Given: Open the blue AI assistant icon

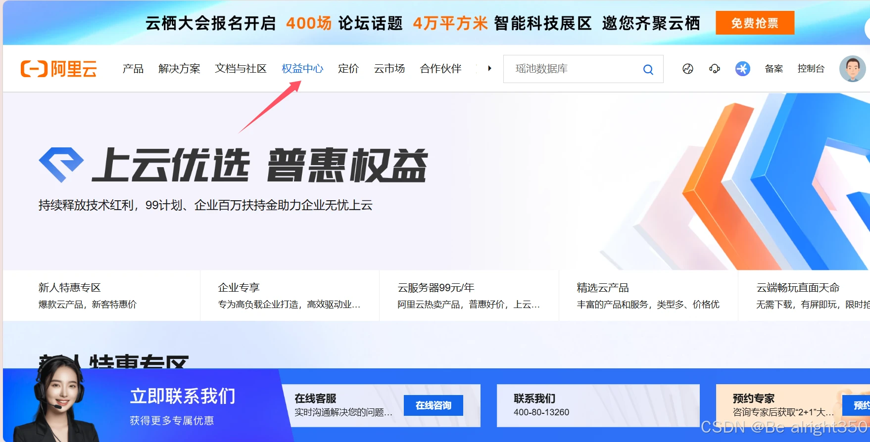Looking at the screenshot, I should point(742,69).
